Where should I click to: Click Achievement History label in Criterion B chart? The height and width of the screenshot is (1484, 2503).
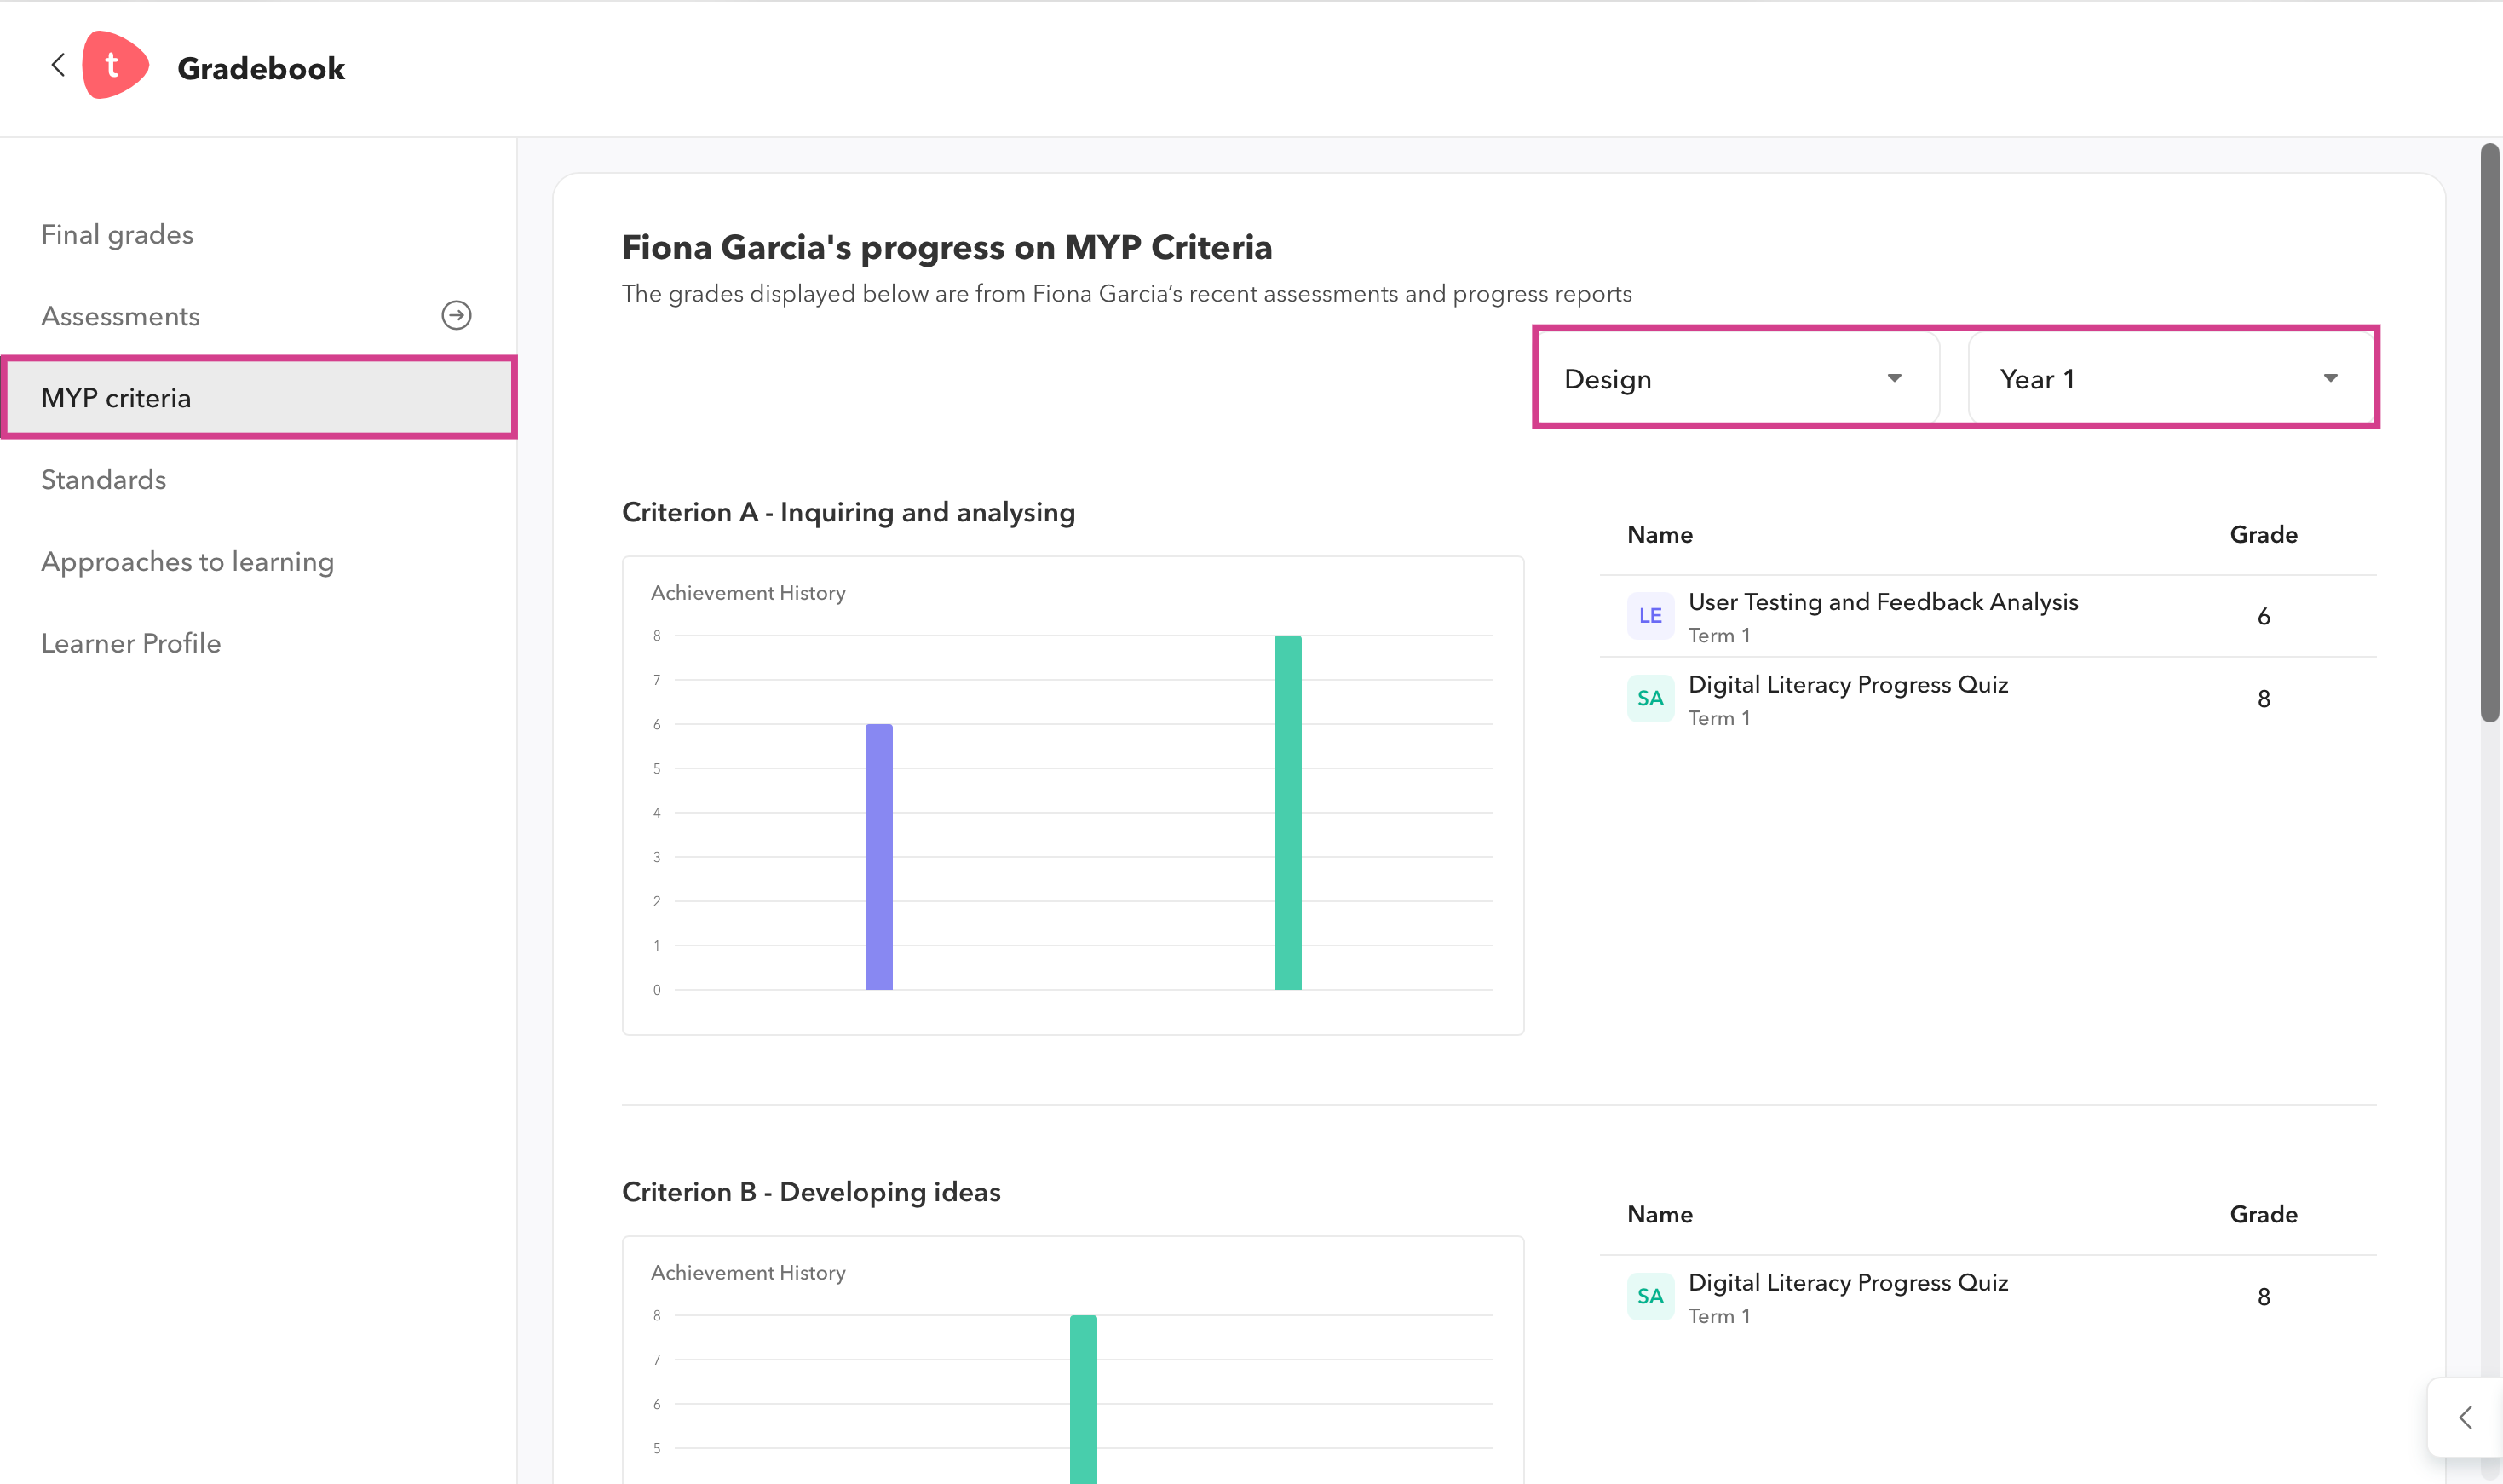(x=748, y=1273)
